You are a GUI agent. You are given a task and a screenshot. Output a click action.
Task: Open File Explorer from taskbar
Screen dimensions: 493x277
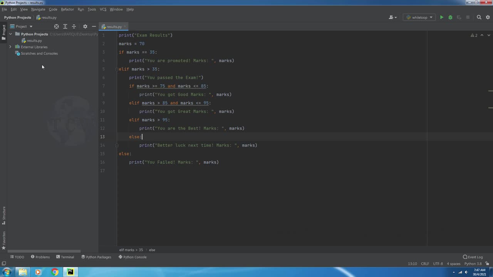[23, 272]
